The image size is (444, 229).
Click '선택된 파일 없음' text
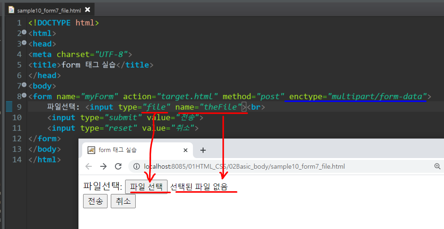coord(199,187)
